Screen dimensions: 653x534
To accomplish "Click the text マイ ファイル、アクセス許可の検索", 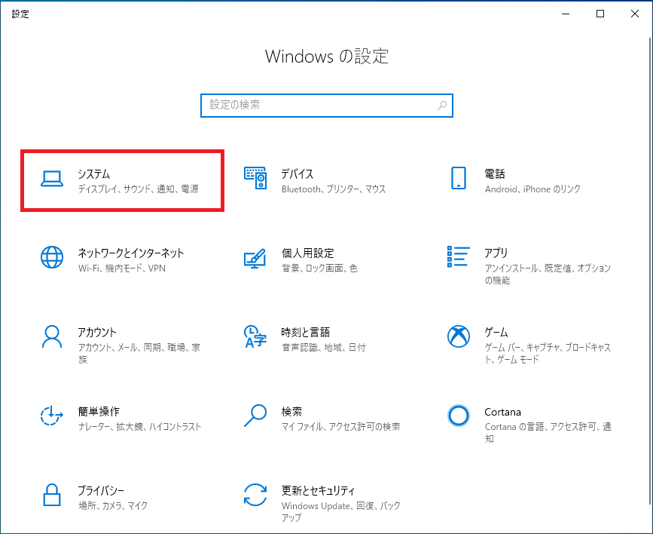I will pyautogui.click(x=340, y=427).
